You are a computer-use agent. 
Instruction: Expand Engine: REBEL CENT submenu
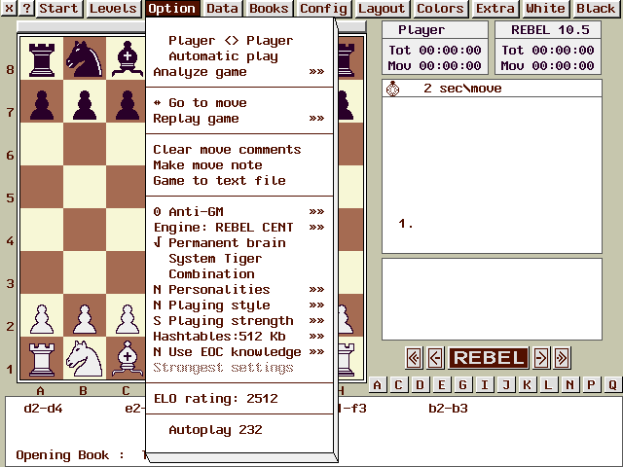pos(239,227)
